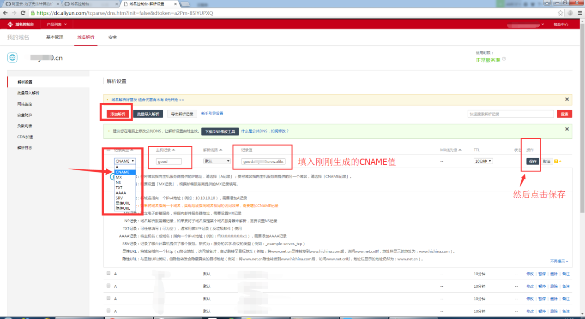Click the yellow help icon beside Cancel
Viewport: 585px width, 319px height.
click(556, 161)
